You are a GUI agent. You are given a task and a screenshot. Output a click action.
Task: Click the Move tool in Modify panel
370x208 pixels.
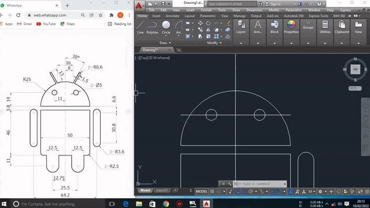point(200,23)
